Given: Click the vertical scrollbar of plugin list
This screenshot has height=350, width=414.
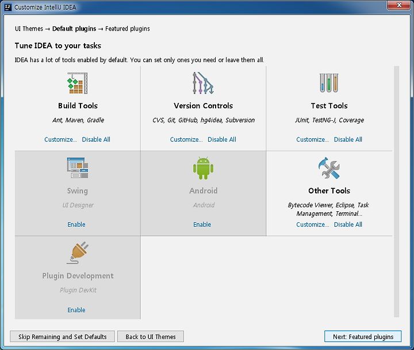Looking at the screenshot, I should pos(396,191).
